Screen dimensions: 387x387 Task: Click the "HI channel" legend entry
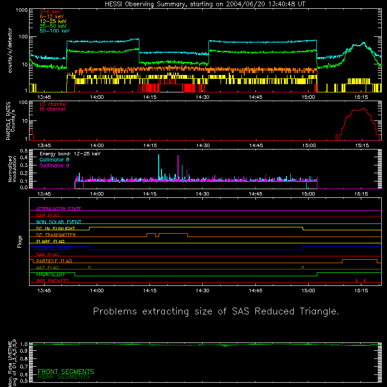click(x=52, y=109)
